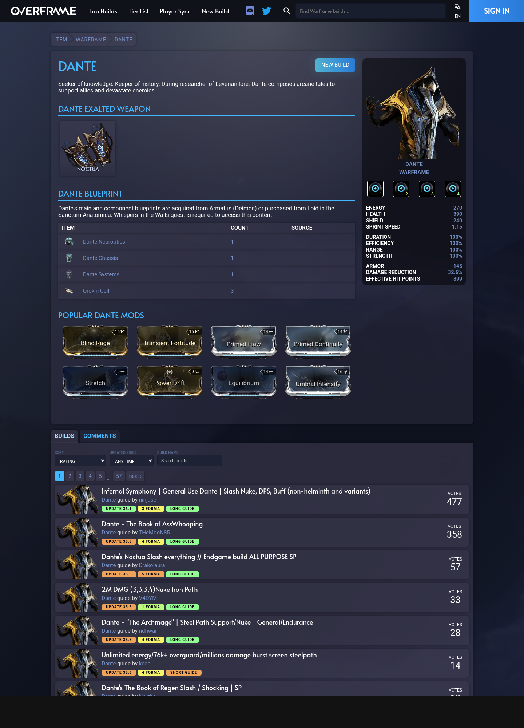Open the Dante Systems link

coord(101,274)
